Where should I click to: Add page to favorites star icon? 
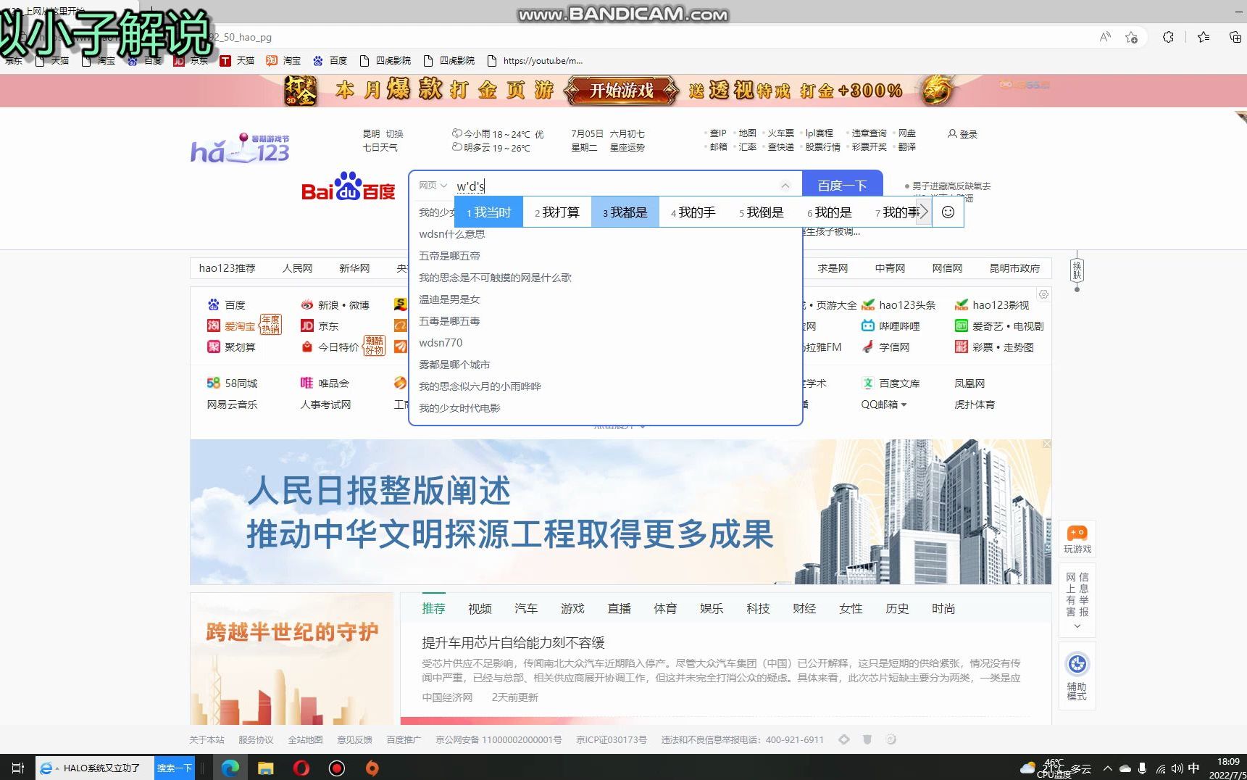point(1131,37)
